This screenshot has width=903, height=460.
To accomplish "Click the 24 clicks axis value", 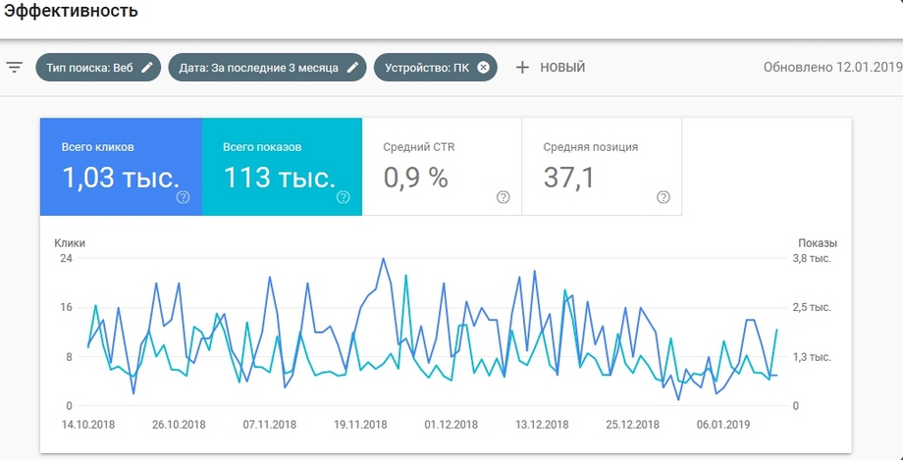I will click(x=66, y=259).
